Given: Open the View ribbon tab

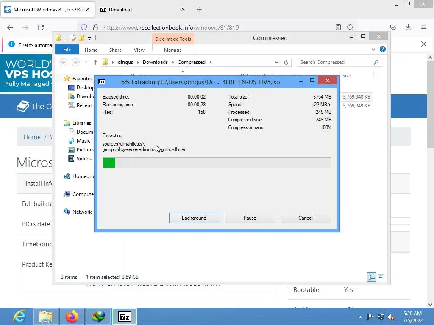Looking at the screenshot, I should 139,50.
